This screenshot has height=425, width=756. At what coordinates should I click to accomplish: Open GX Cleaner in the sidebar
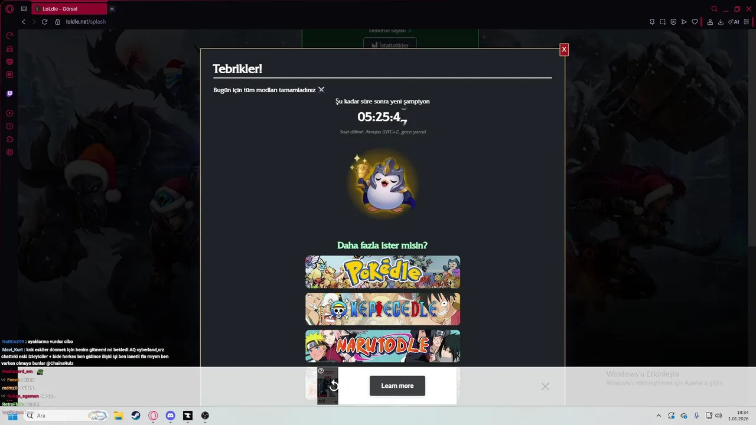point(9,49)
